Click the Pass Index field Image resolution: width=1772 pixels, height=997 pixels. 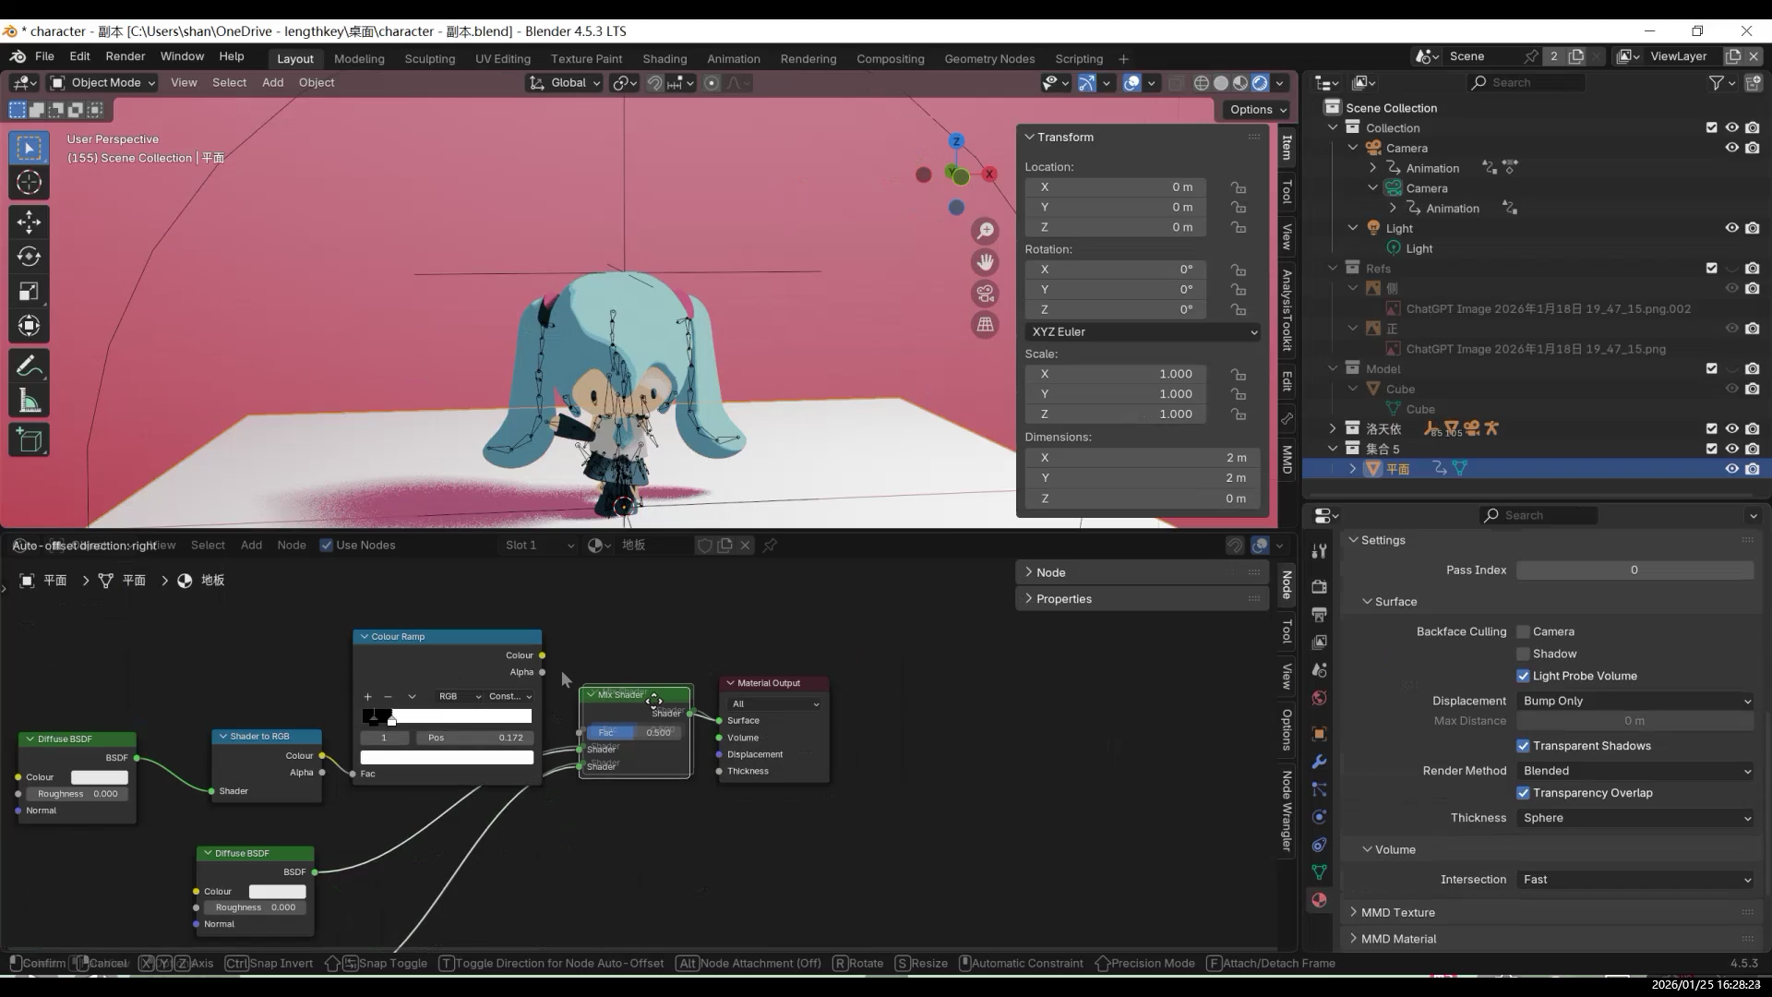coord(1634,570)
